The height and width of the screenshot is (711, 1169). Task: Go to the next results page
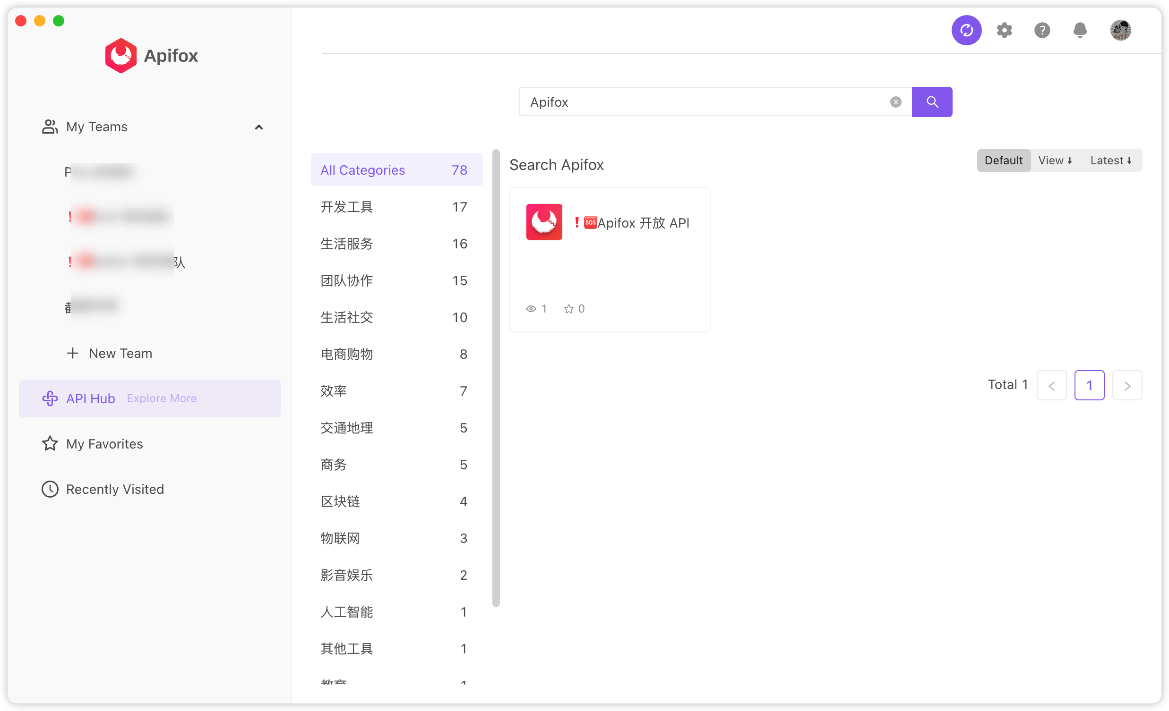[x=1127, y=385]
